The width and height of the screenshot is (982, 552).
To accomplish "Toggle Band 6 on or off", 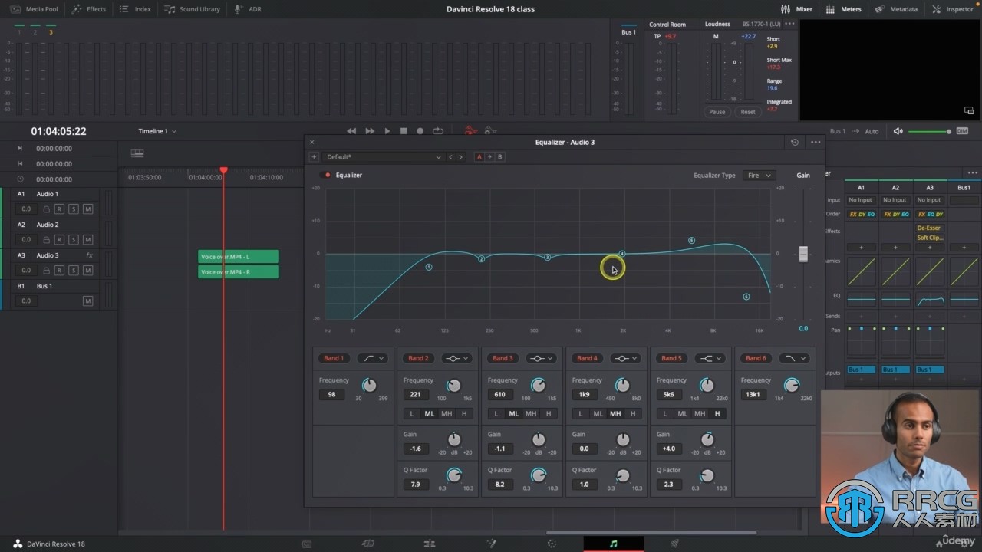I will click(x=756, y=358).
